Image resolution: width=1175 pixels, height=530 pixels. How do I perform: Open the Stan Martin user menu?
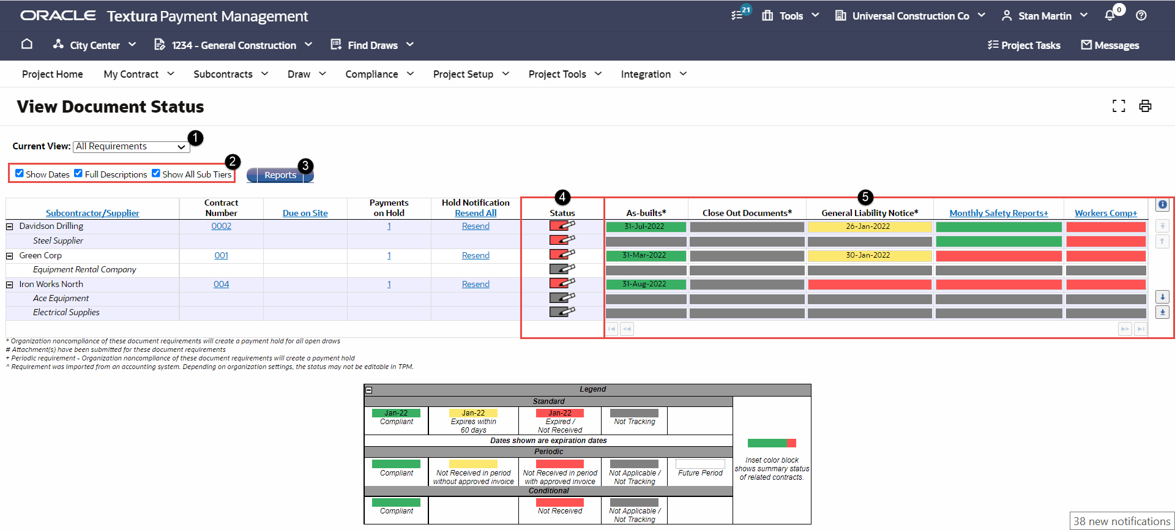(1045, 16)
